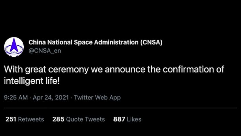Open the CNSA profile avatar
Screen dimensions: 241x136
coord(14,47)
